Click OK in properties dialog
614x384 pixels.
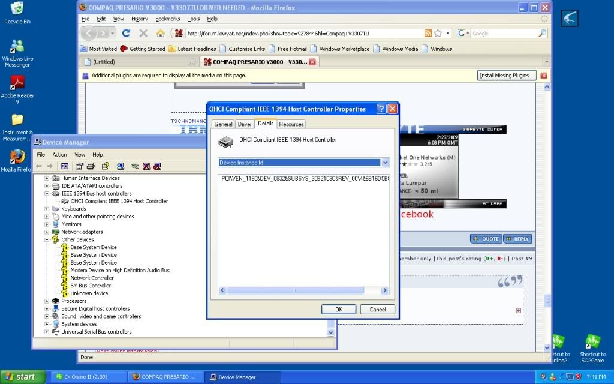339,310
